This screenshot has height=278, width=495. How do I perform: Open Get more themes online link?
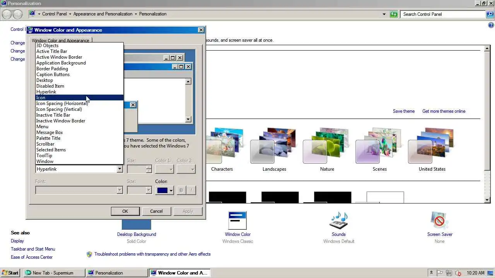(444, 111)
